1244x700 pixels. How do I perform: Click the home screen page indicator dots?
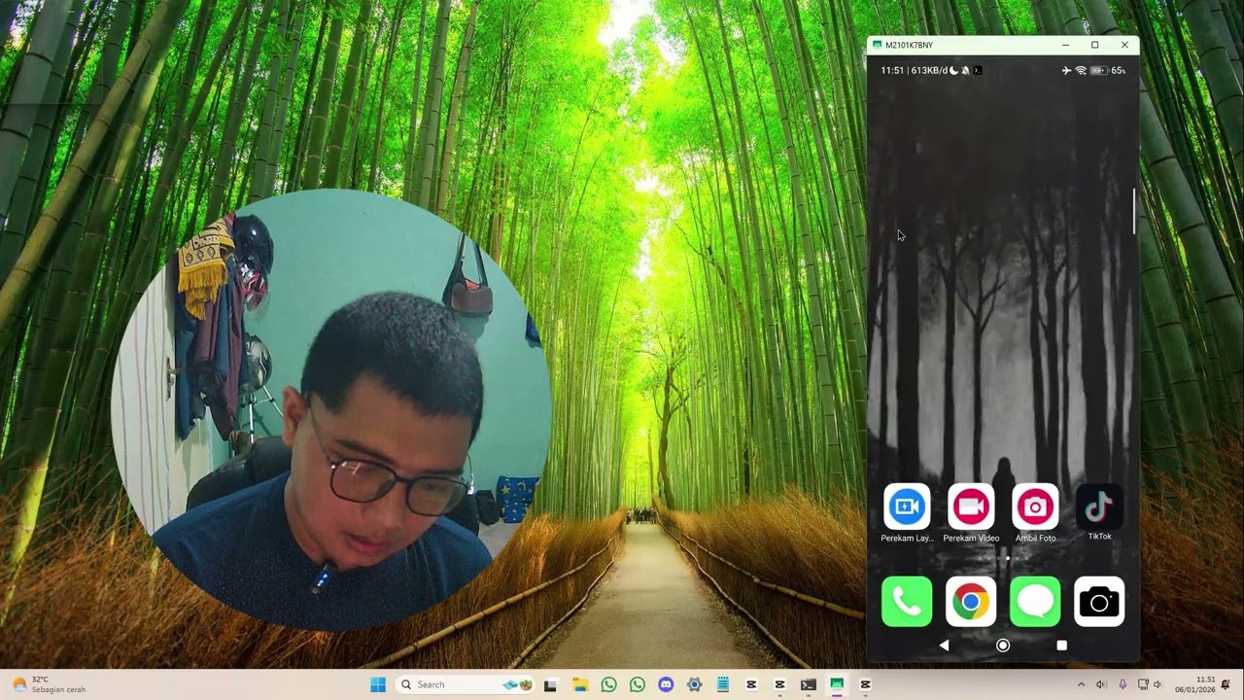coord(1003,559)
